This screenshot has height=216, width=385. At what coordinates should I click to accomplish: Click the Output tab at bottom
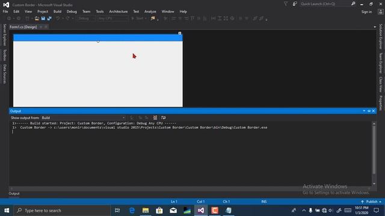click(14, 193)
